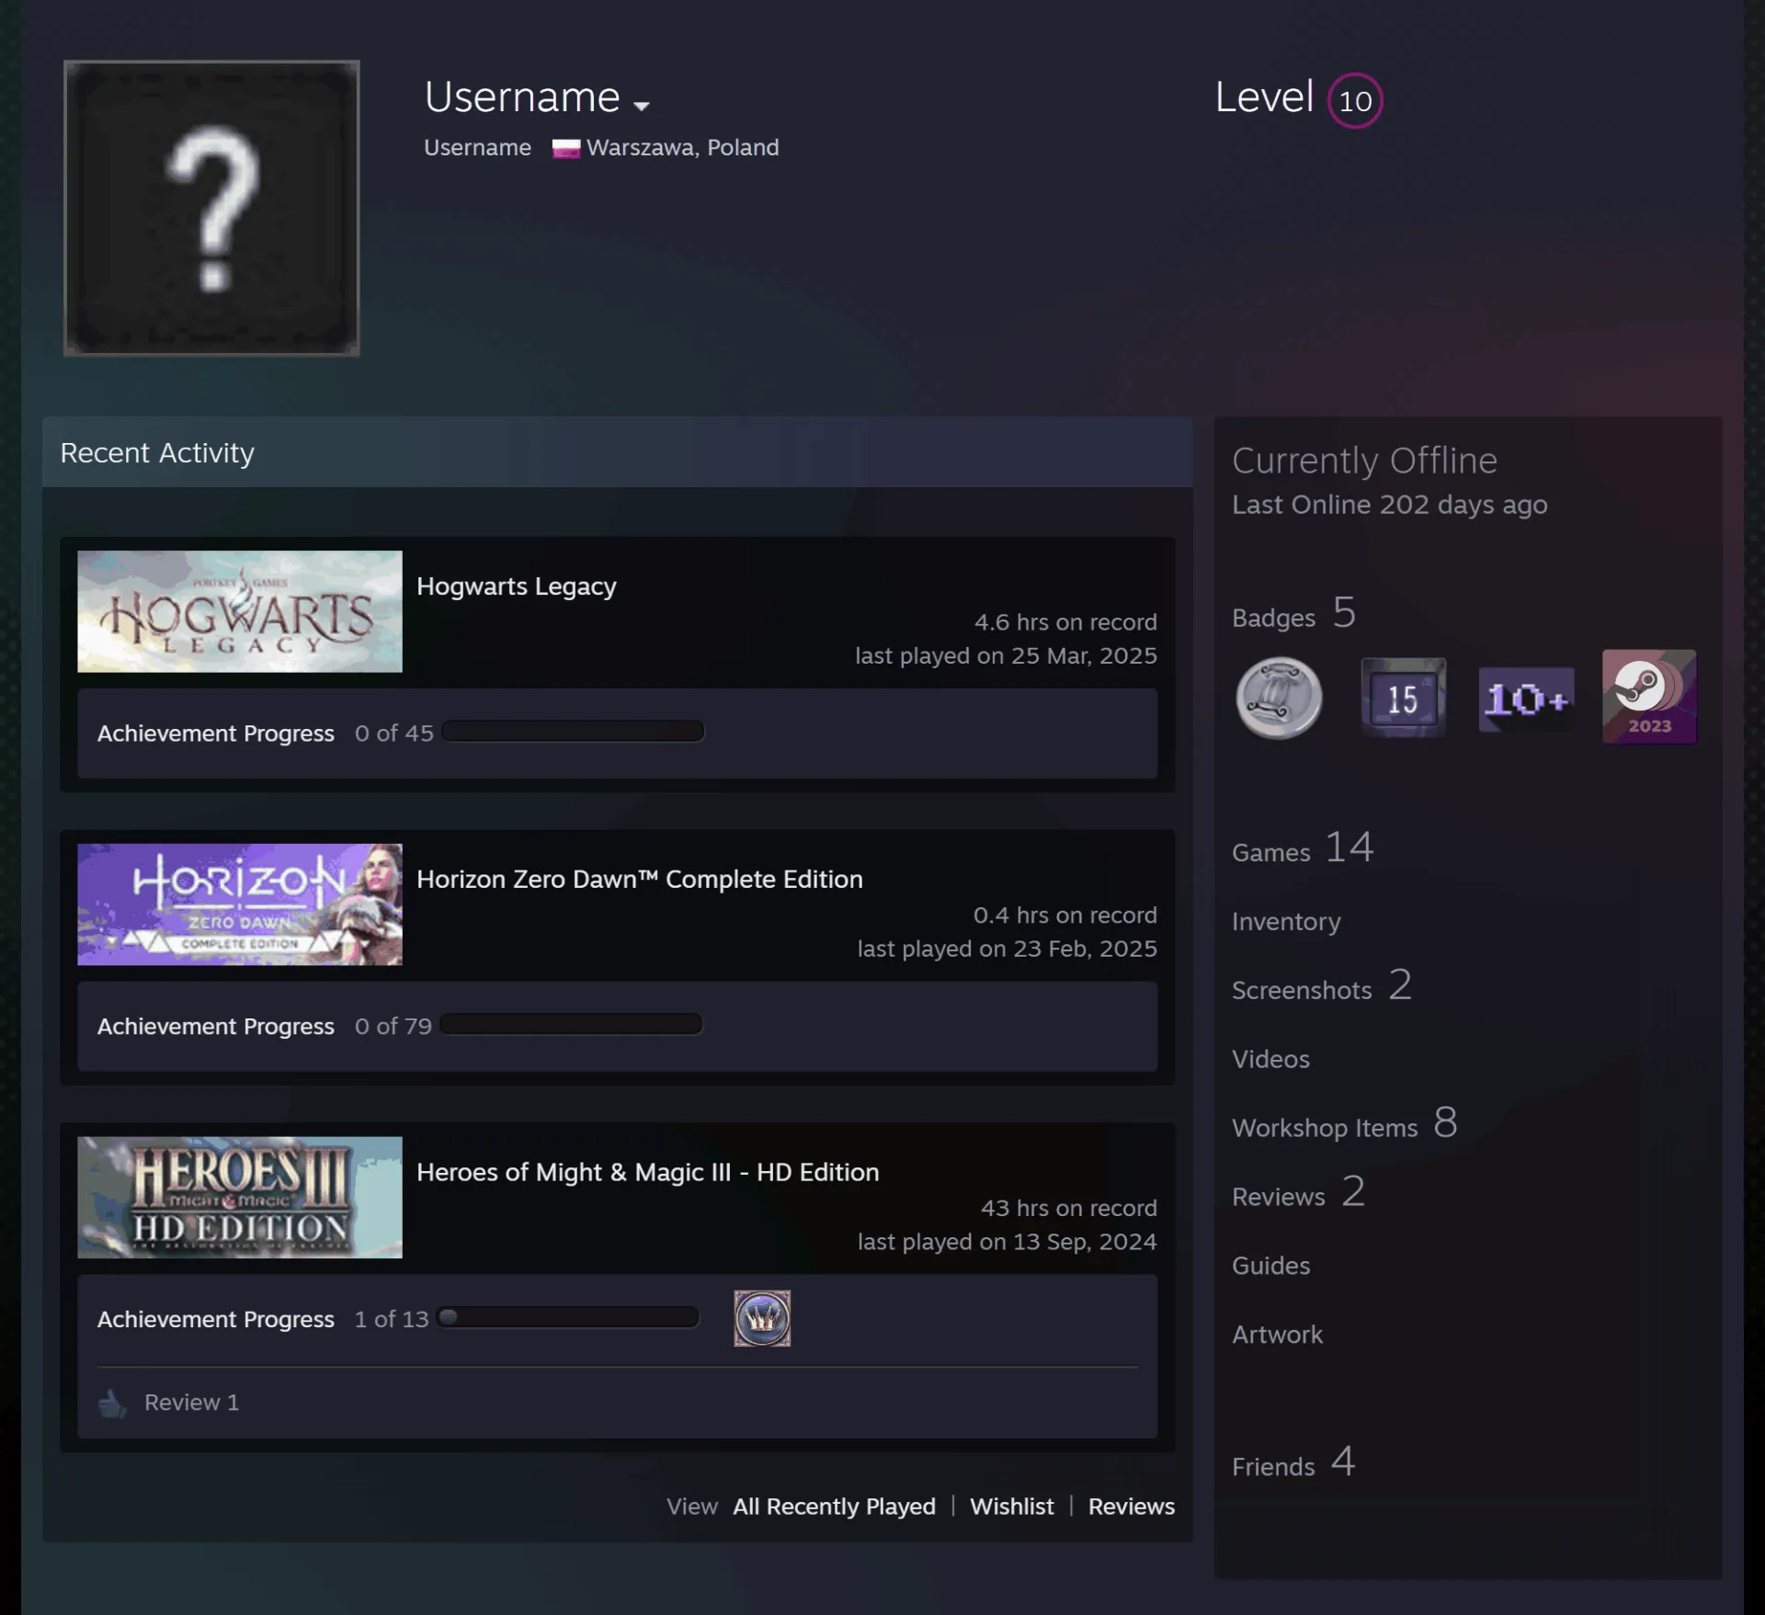Screen dimensions: 1765x1615
Task: Click Heroes III achievement progress bar
Action: (568, 1318)
